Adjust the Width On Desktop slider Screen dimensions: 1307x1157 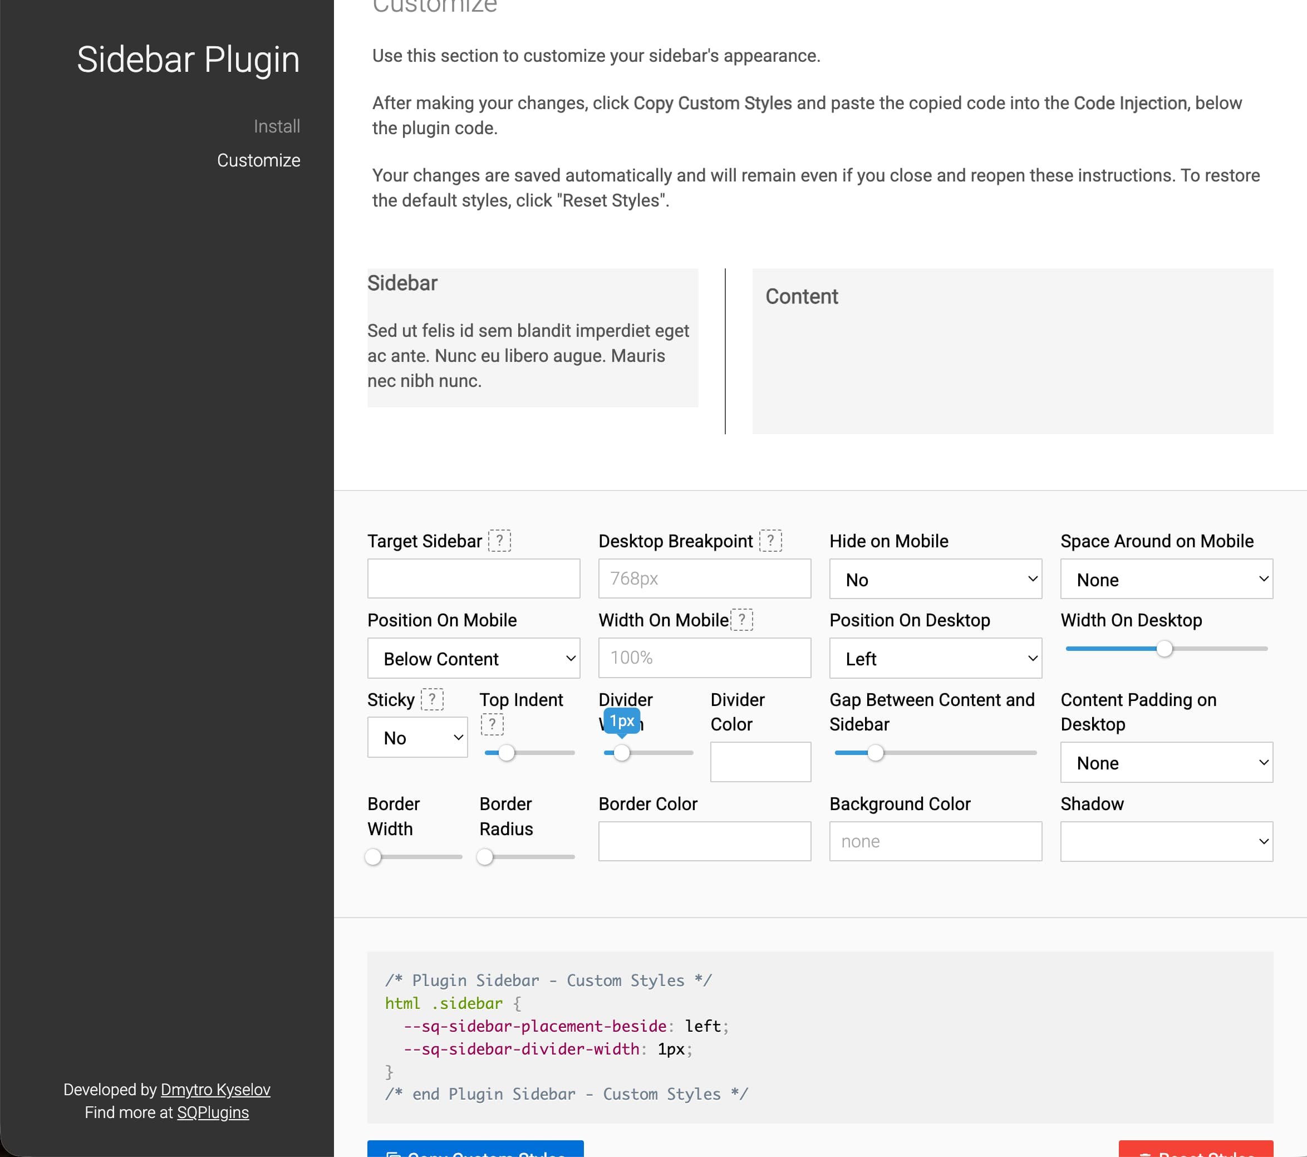1166,649
